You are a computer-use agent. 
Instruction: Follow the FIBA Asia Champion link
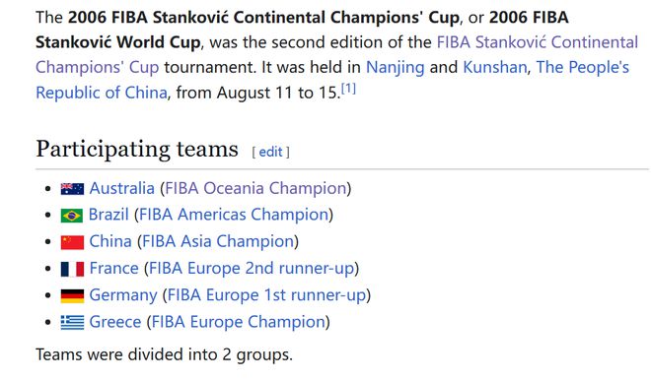[x=218, y=241]
